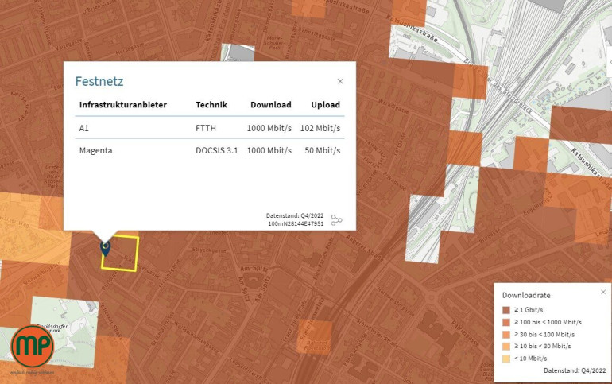Click the Festnetz popup title

click(x=99, y=81)
